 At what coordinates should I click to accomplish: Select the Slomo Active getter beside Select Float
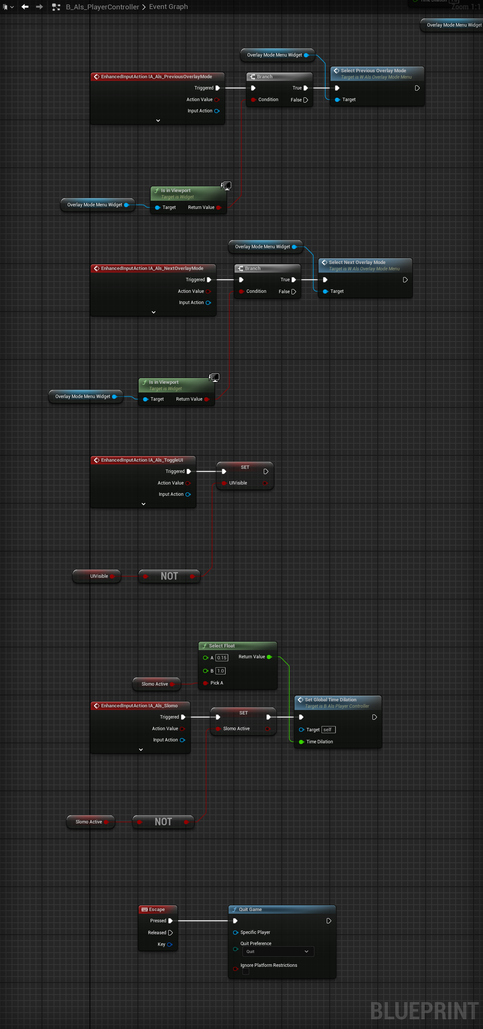[156, 684]
